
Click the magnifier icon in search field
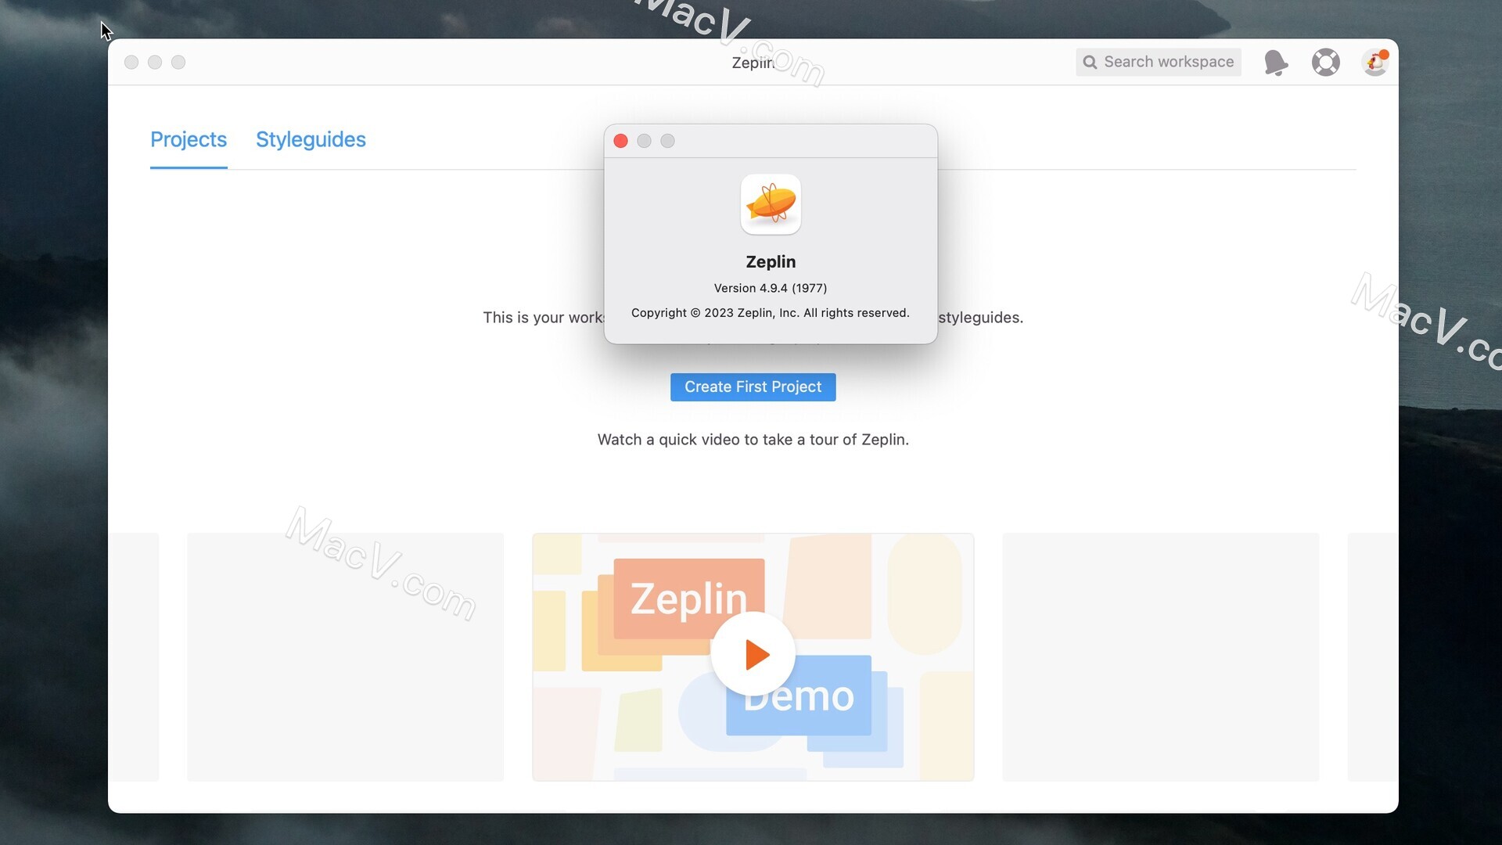1090,62
